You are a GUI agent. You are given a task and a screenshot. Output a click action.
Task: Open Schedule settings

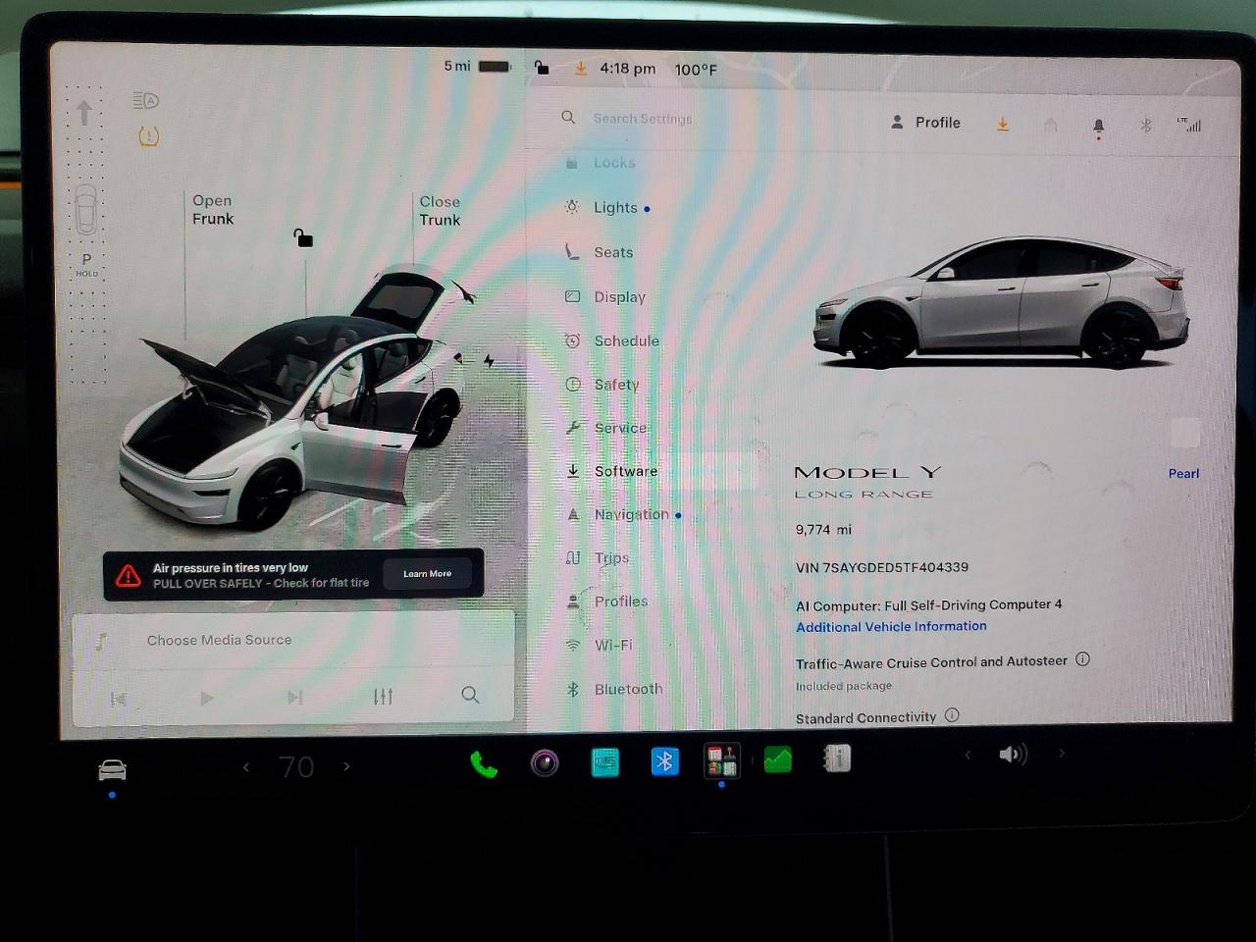pyautogui.click(x=626, y=340)
